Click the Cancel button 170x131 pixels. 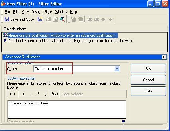(x=148, y=80)
